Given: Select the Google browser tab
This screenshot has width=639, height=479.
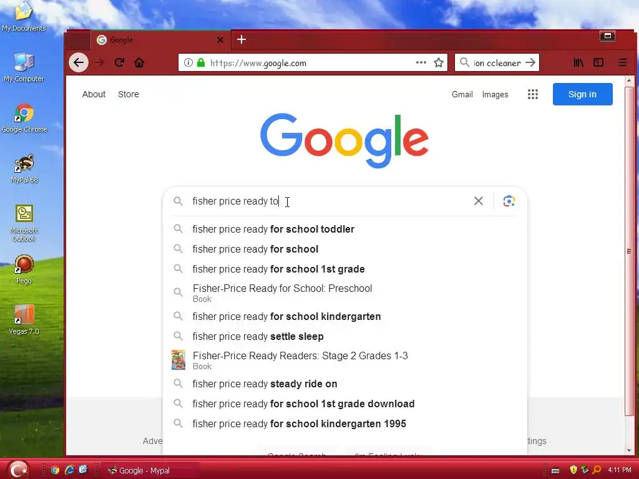Looking at the screenshot, I should [160, 40].
